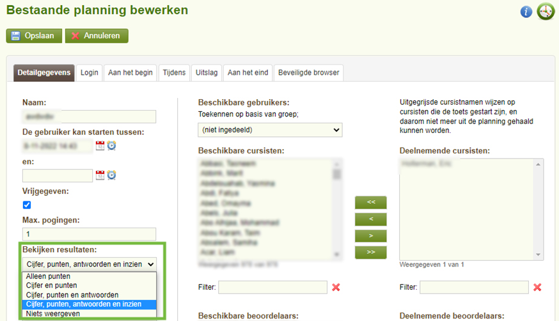
Task: Open calendar picker for start date
Action: pyautogui.click(x=100, y=146)
